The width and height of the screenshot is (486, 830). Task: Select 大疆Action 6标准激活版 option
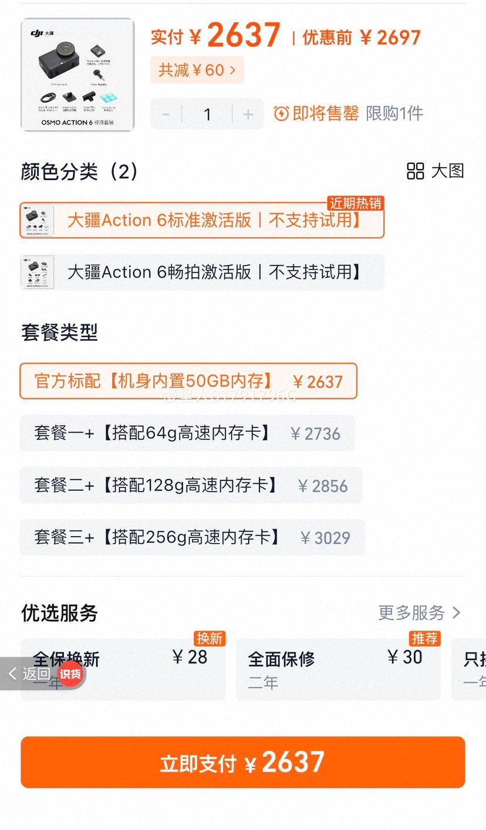pyautogui.click(x=202, y=221)
